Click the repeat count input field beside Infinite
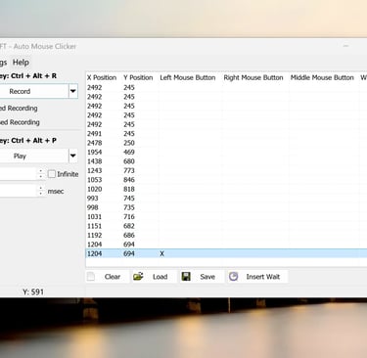 point(19,174)
